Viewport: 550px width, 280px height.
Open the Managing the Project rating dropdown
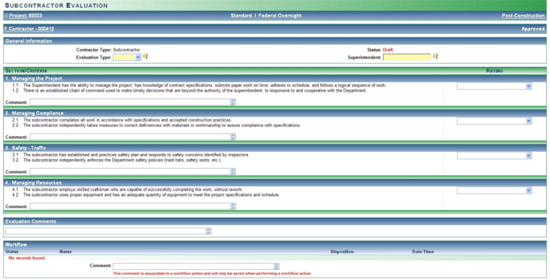click(494, 86)
